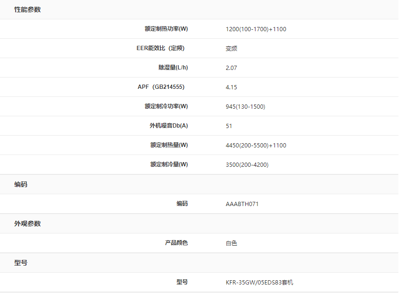Click the product code AAABTH071
The image size is (407, 293).
(x=242, y=204)
